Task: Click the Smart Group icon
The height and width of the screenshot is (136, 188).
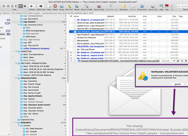Action: (x=99, y=6)
